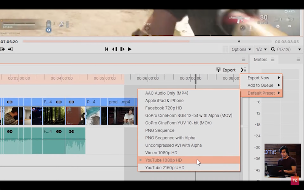Click the duration 00:08:08:05

pos(287,42)
